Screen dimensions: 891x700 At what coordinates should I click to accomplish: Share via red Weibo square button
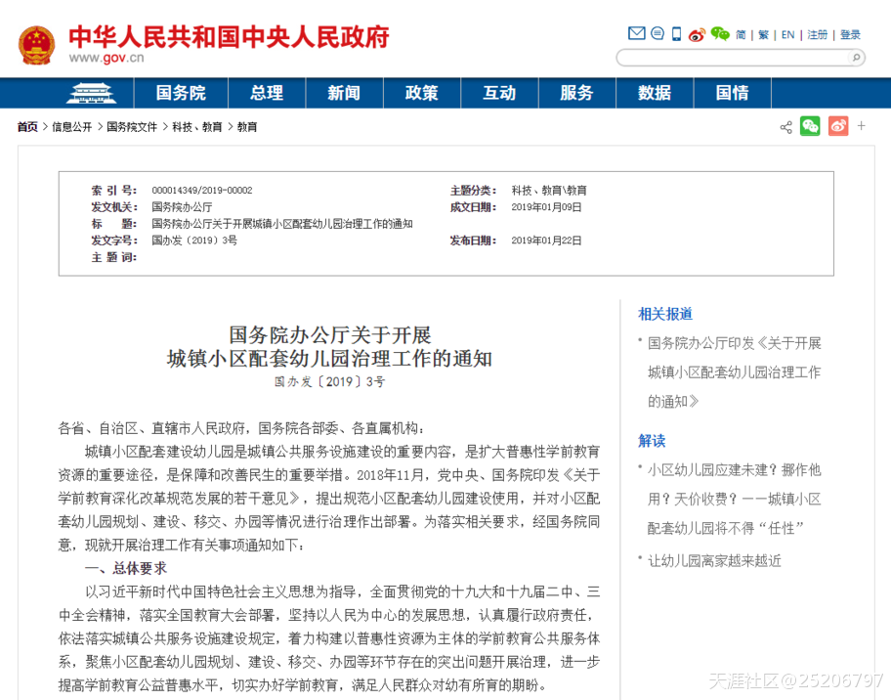tap(838, 126)
